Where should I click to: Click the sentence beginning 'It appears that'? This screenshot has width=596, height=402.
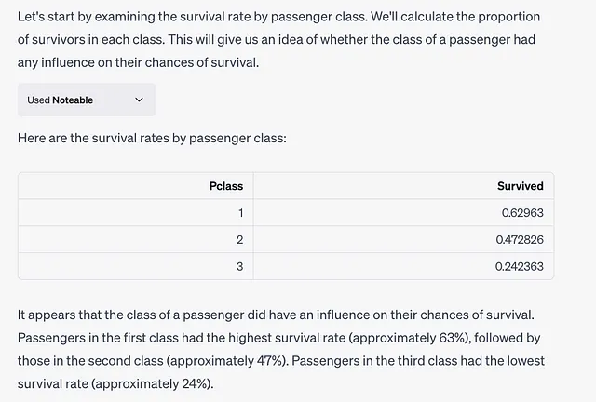coord(276,315)
